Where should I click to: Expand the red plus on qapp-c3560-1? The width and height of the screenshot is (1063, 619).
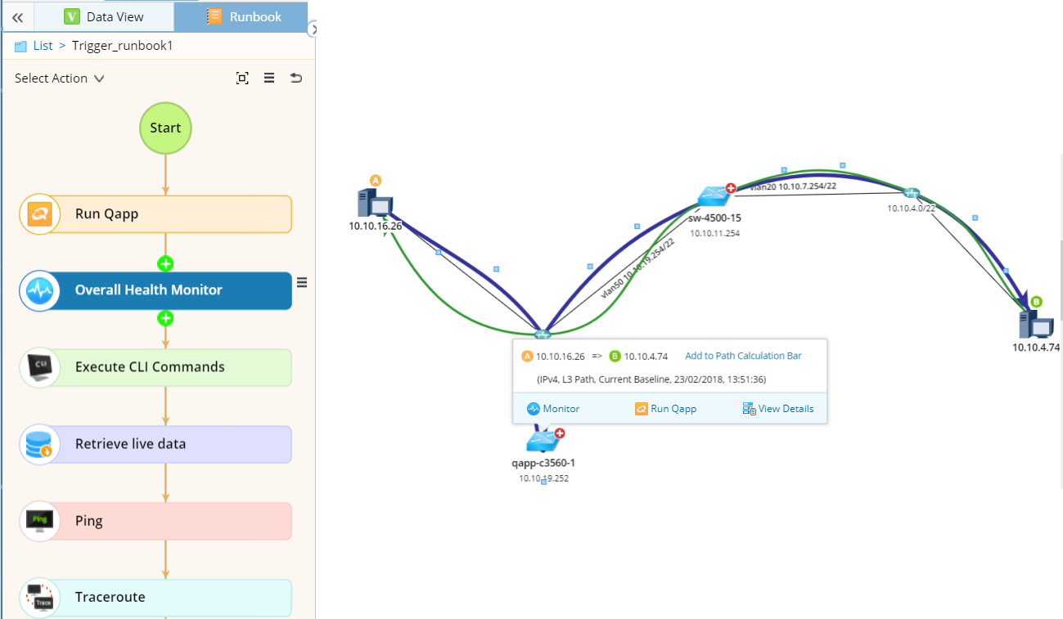560,434
